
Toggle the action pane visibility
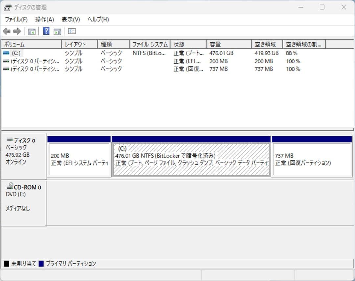click(x=57, y=31)
